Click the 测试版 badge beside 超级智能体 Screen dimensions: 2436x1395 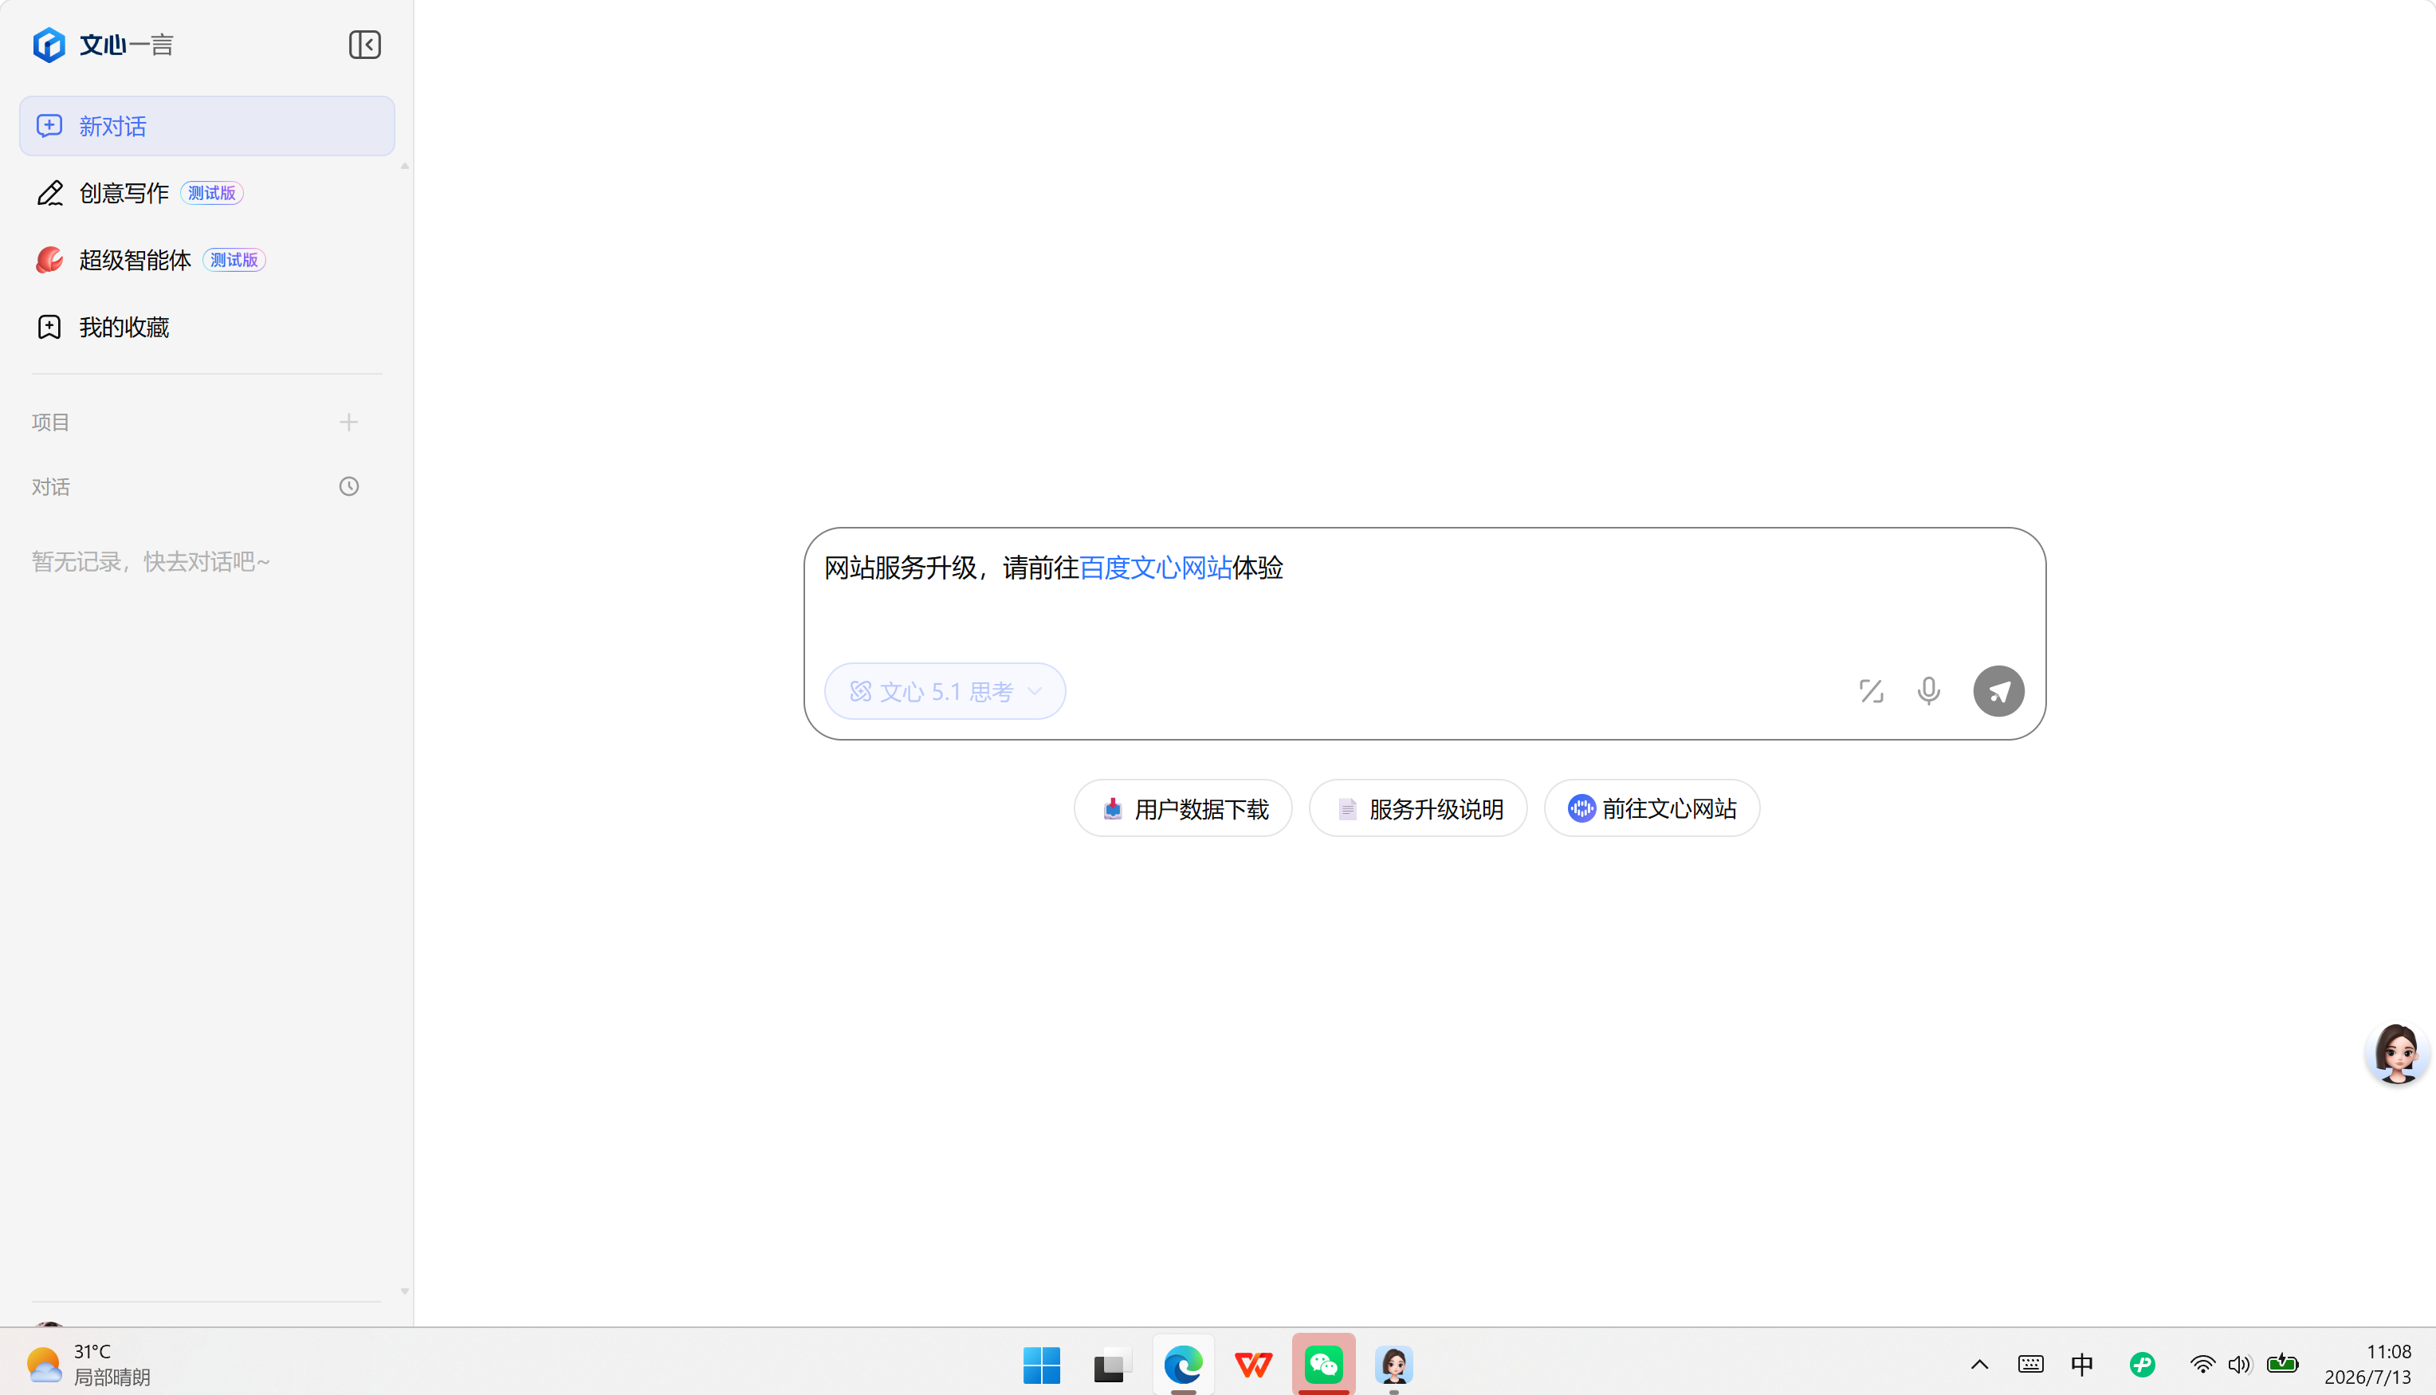(x=234, y=260)
